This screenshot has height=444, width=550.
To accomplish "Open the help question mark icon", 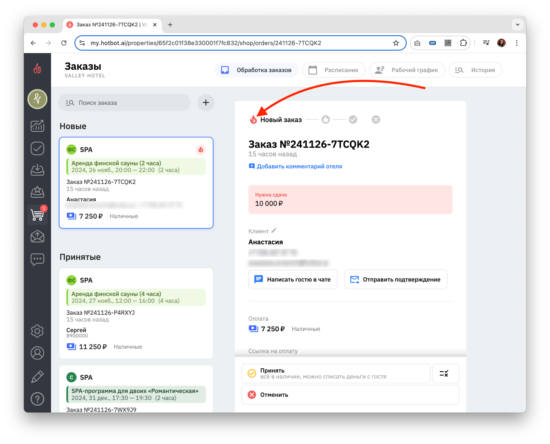I will tap(37, 399).
